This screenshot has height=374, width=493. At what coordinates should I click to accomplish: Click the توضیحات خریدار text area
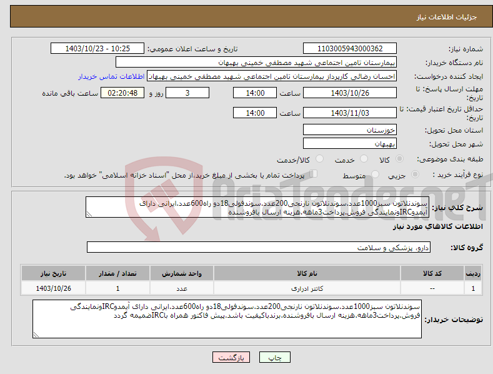click(227, 319)
